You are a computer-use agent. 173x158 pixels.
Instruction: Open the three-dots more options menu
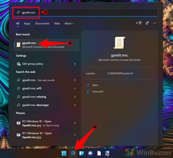coord(154,23)
